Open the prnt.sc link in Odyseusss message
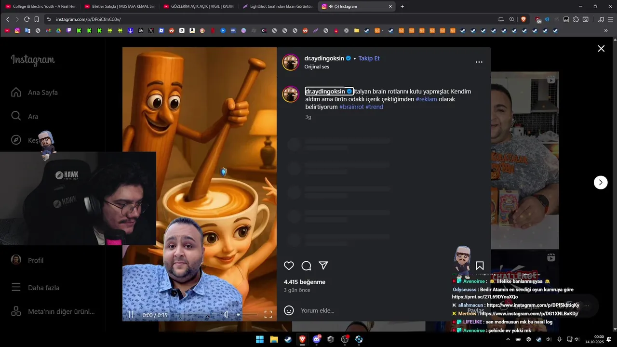 [485, 297]
